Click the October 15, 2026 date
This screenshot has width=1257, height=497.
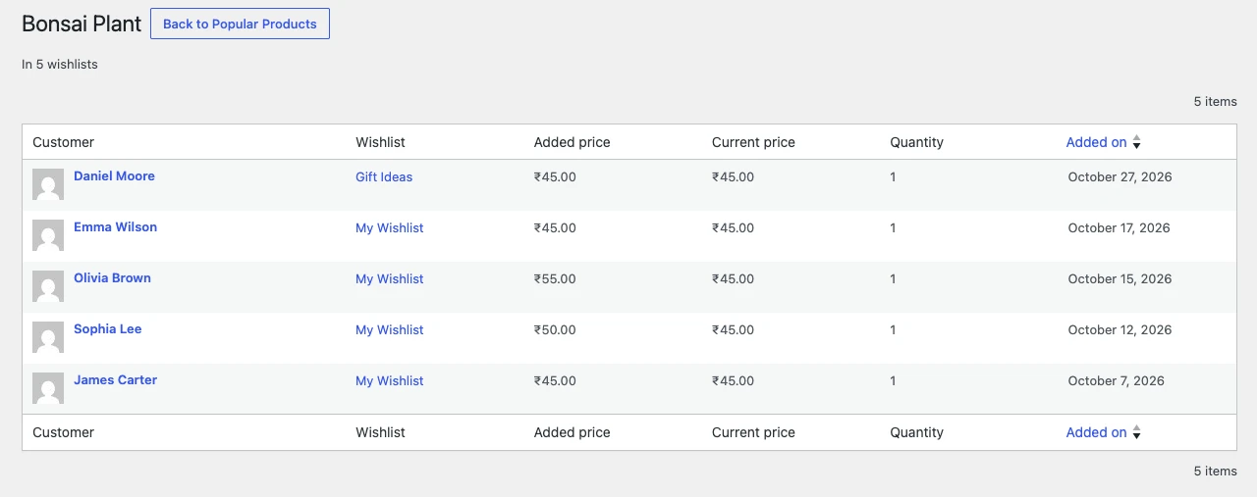[1120, 279]
